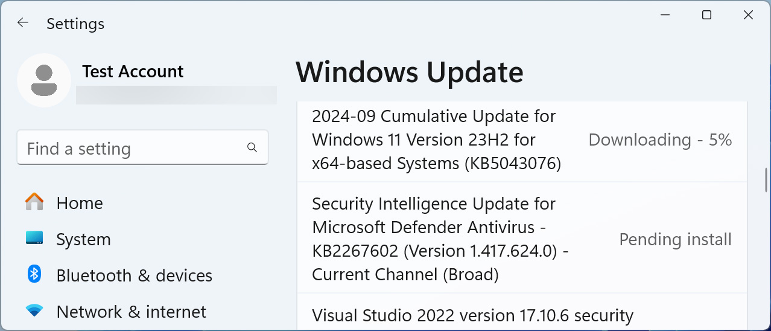The height and width of the screenshot is (331, 771).
Task: Focus the Find a setting search field
Action: click(x=133, y=149)
